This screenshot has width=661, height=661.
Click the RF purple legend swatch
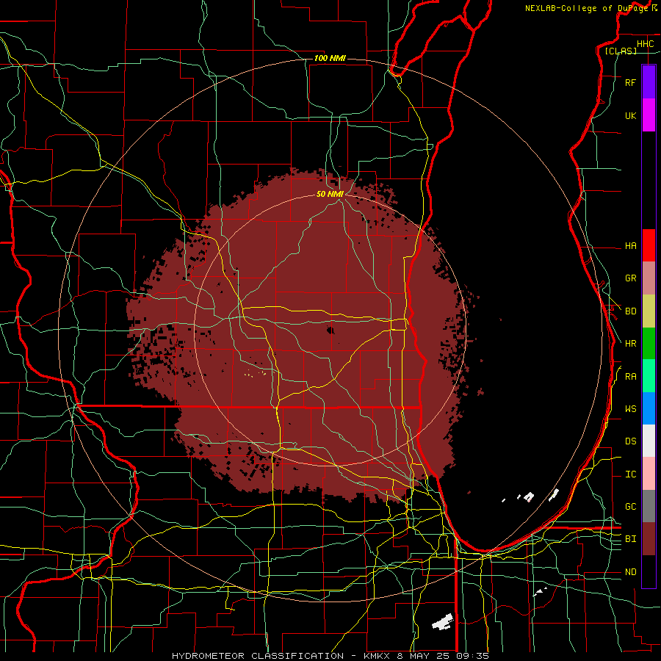tap(649, 82)
